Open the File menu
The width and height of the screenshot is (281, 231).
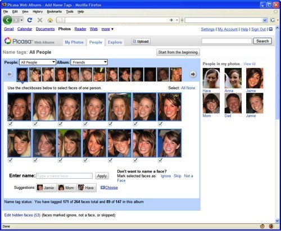coord(6,12)
